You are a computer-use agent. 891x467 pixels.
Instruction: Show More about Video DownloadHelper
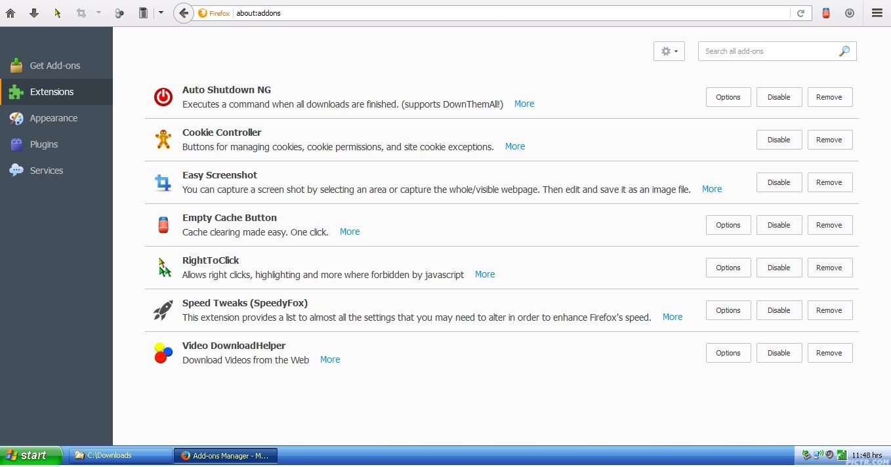pyautogui.click(x=330, y=359)
